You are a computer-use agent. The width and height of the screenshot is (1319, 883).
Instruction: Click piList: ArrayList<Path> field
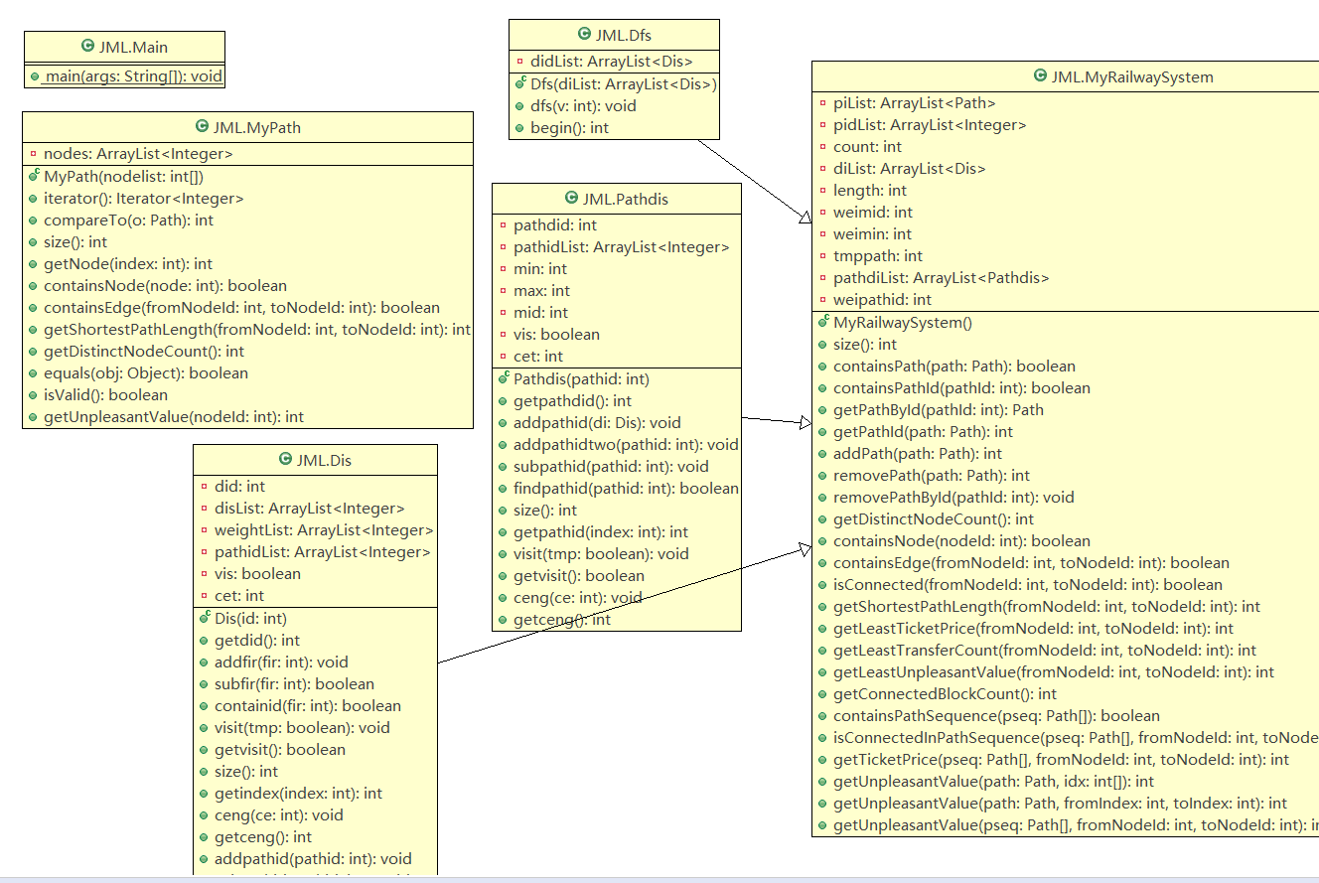(914, 102)
